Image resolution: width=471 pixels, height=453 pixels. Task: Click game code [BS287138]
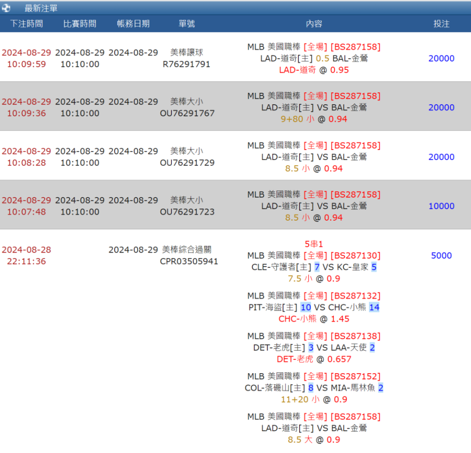pos(356,336)
